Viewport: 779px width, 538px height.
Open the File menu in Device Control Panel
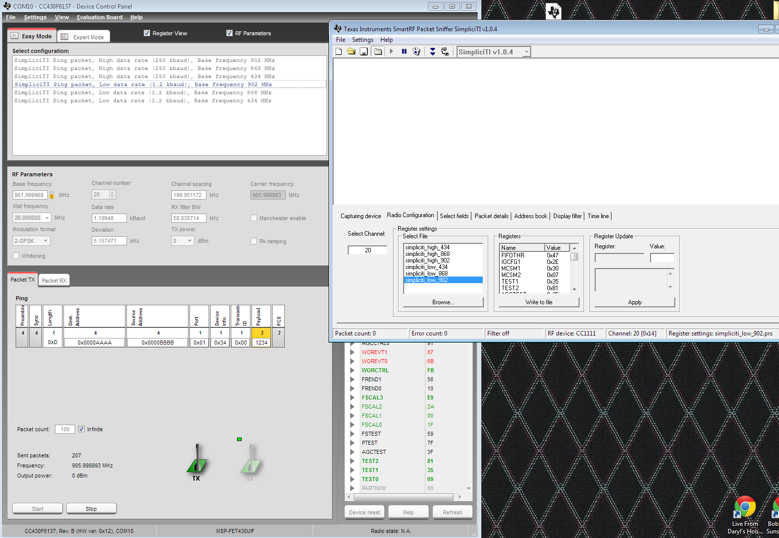coord(11,17)
